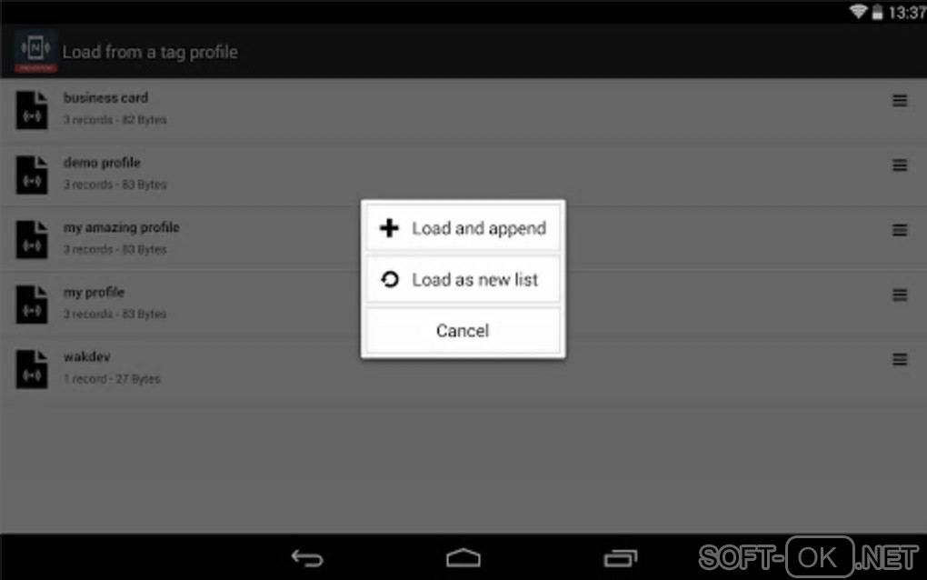Expand options menu for my amazing profile
The image size is (927, 580).
pos(900,230)
